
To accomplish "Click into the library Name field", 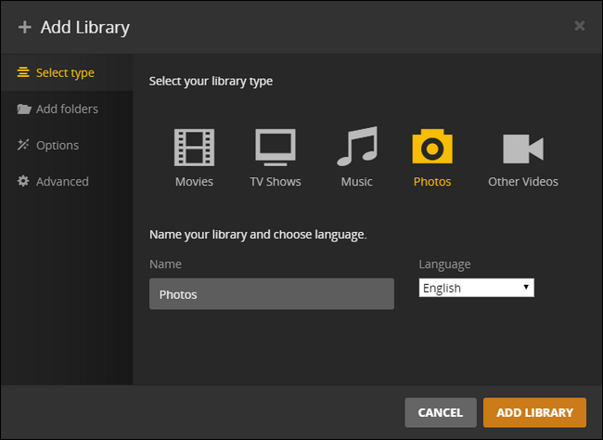I will point(271,294).
